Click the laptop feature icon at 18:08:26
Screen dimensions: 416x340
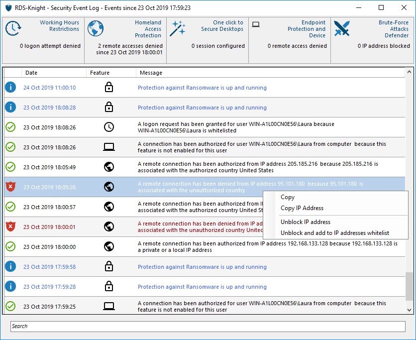coord(109,147)
